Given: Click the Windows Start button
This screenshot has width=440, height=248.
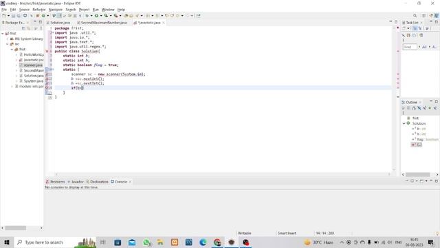Looking at the screenshot, I should pyautogui.click(x=7, y=242).
